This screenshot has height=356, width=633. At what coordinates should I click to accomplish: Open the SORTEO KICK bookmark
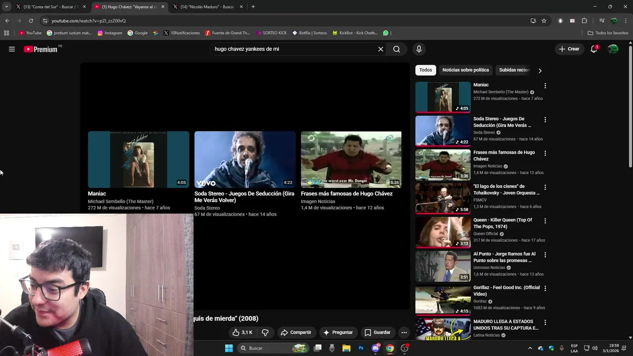(271, 33)
